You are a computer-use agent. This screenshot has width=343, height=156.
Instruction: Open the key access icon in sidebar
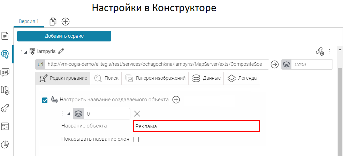[x=5, y=109]
